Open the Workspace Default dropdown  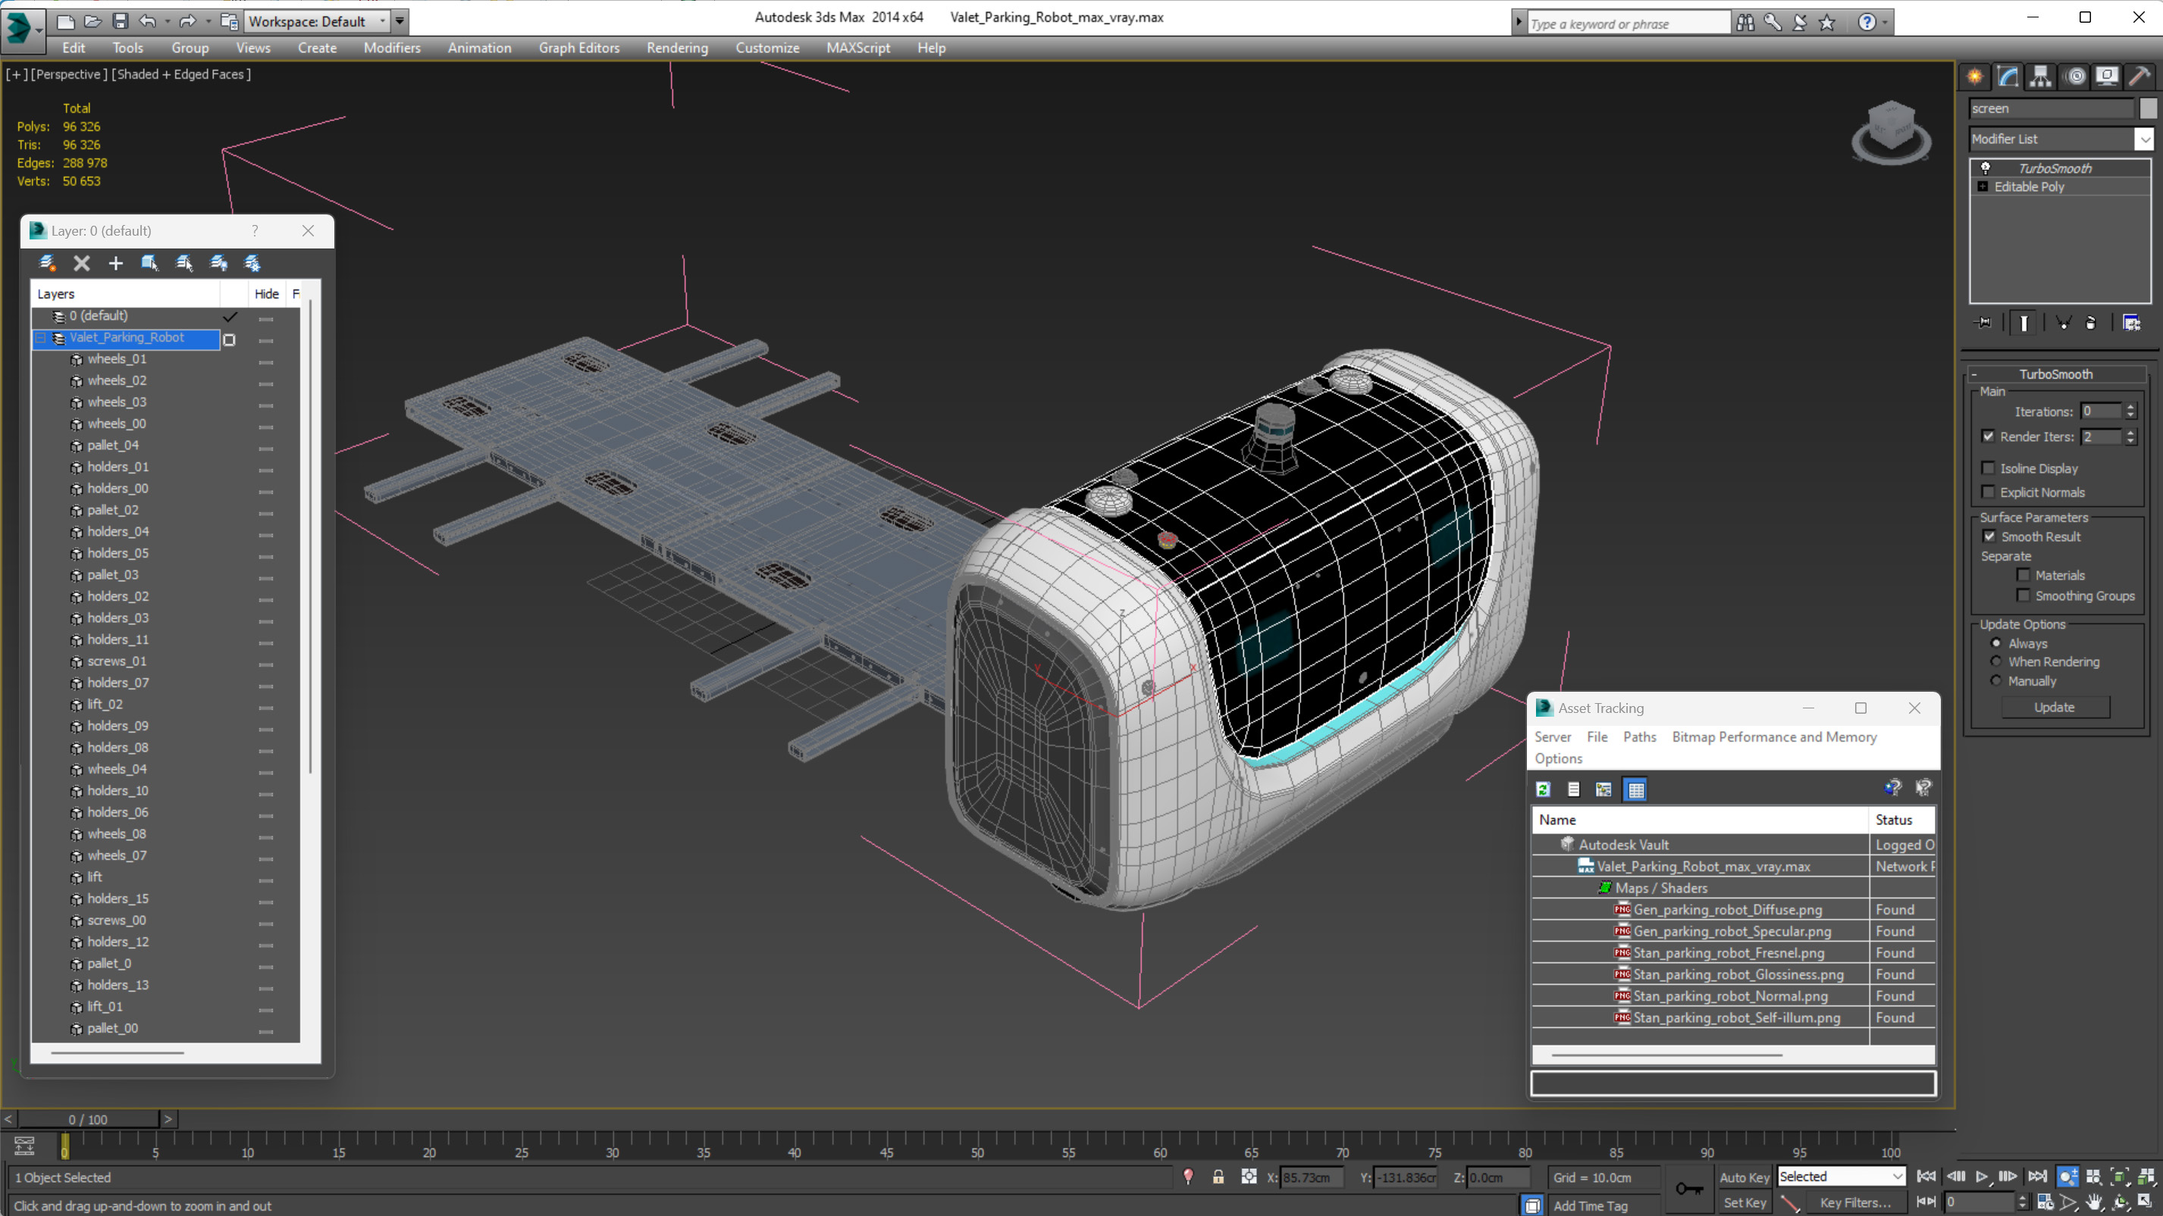tap(382, 21)
